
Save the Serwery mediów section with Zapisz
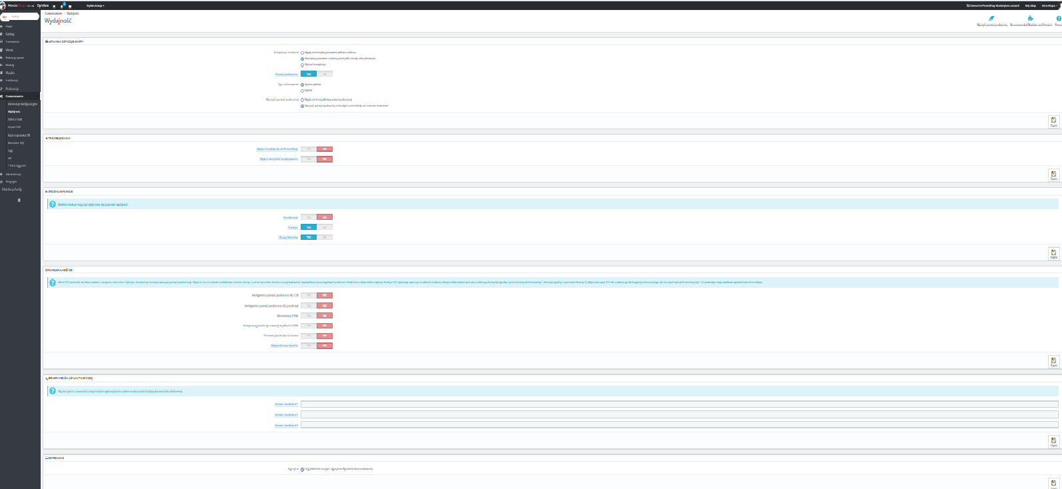(1053, 441)
